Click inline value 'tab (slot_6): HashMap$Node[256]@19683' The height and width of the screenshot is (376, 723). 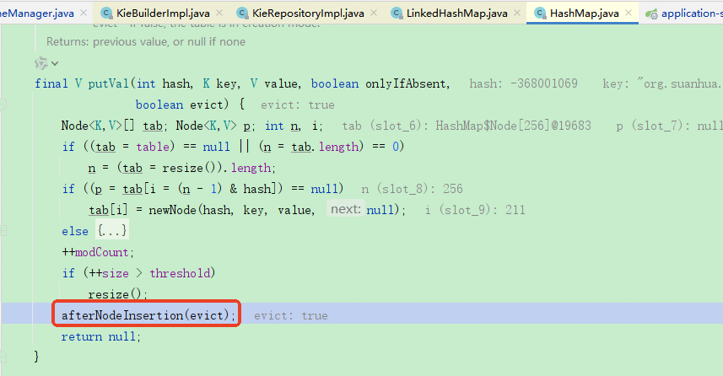(467, 126)
